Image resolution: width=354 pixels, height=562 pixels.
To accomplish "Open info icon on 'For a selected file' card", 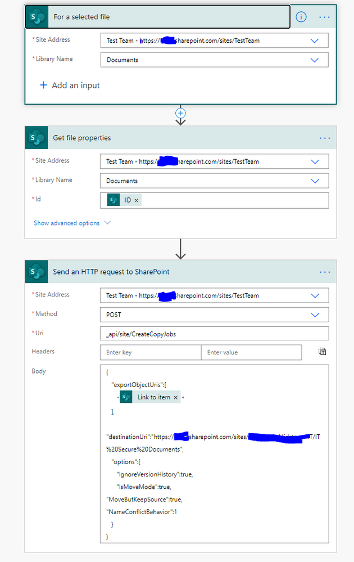I will pos(301,17).
